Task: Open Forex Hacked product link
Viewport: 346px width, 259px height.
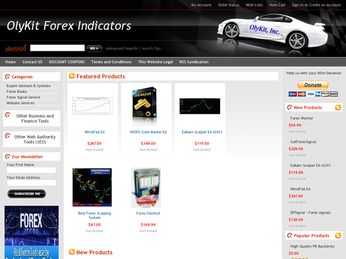Action: [x=148, y=213]
